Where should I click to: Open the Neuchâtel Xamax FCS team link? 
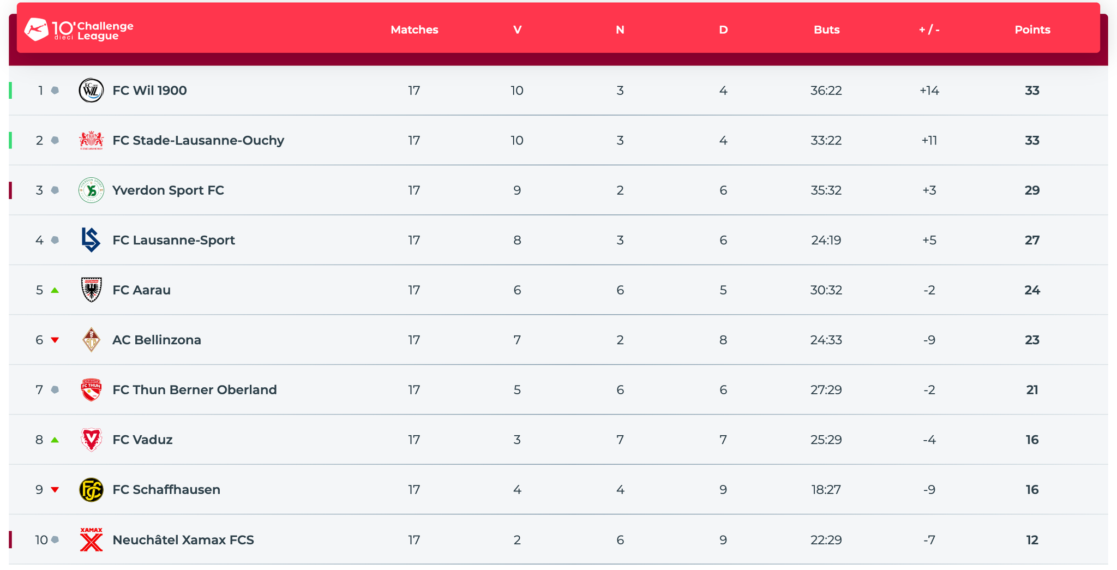point(183,540)
